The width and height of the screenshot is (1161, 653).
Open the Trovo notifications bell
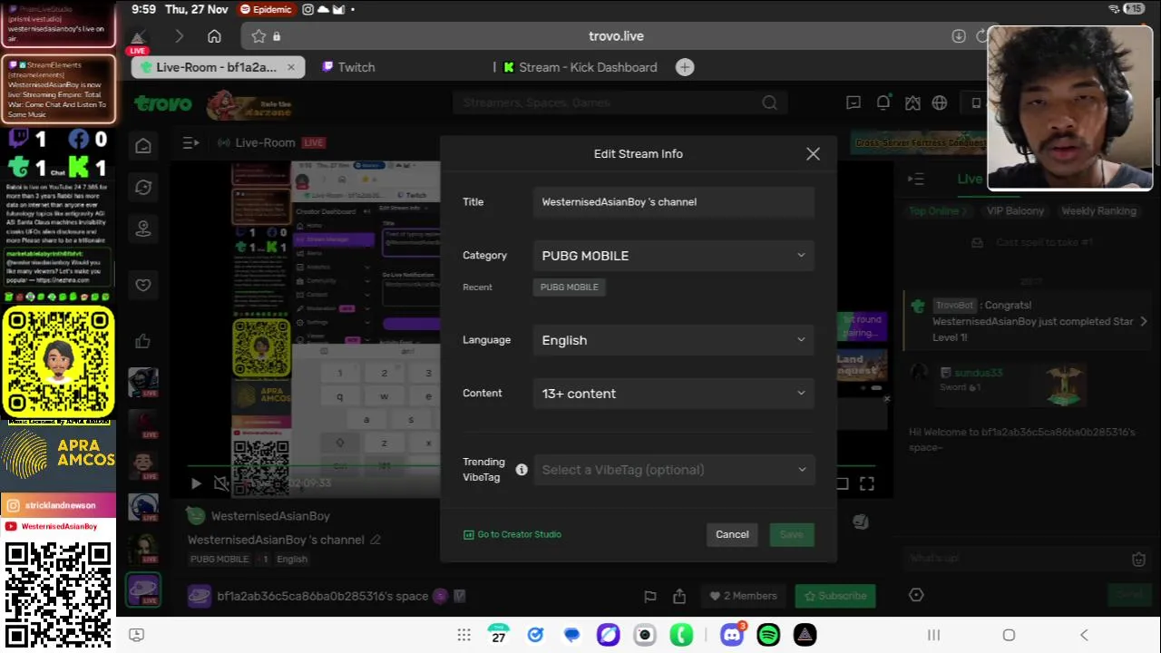coord(883,103)
